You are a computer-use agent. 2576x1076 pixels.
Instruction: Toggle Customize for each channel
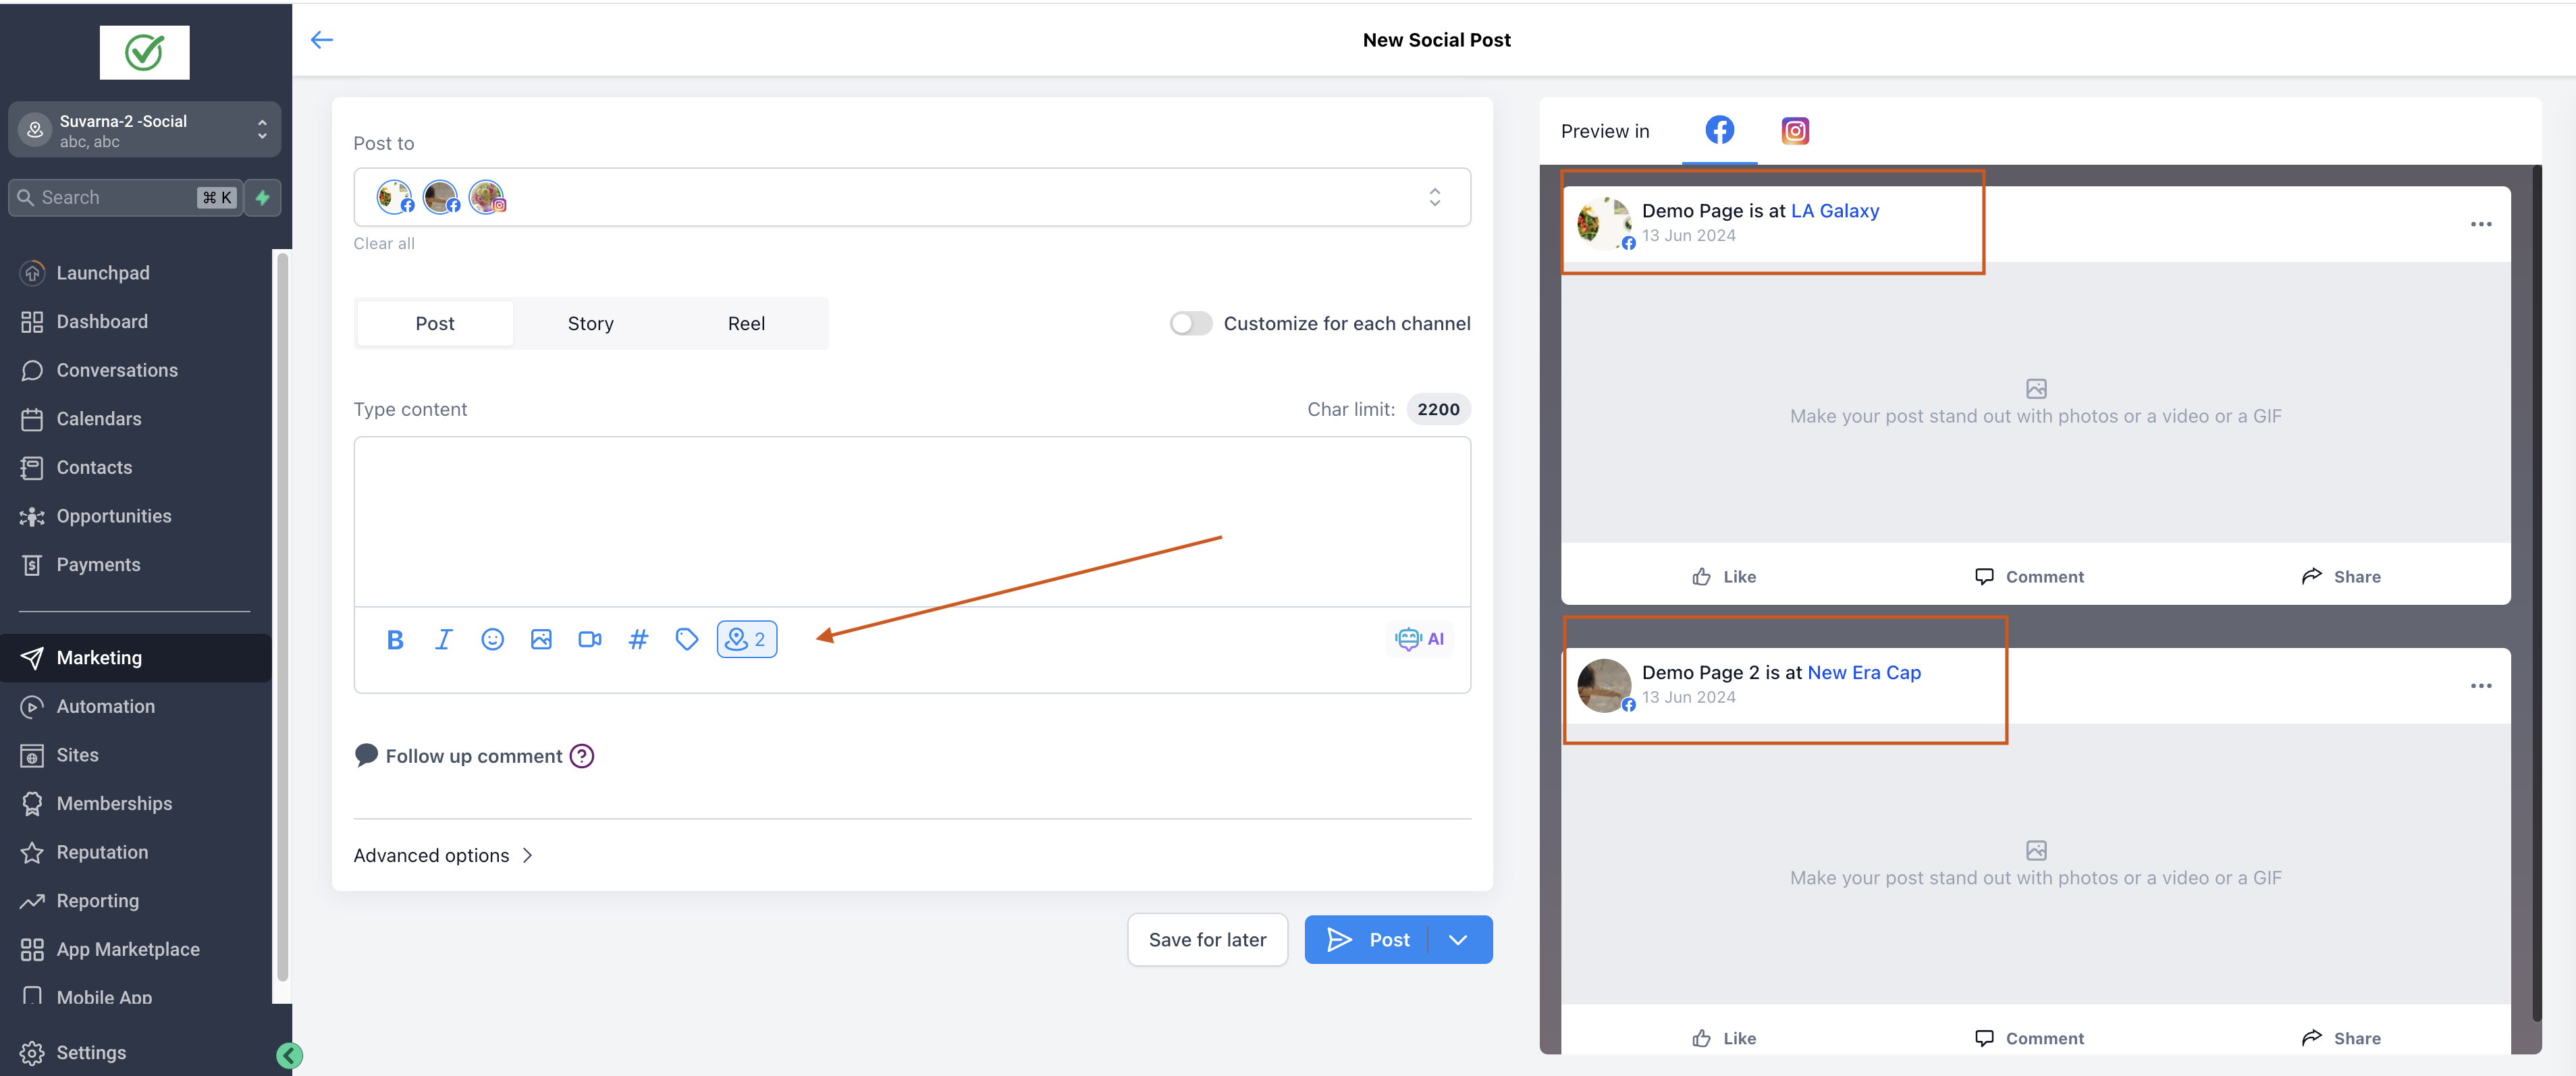pos(1190,324)
